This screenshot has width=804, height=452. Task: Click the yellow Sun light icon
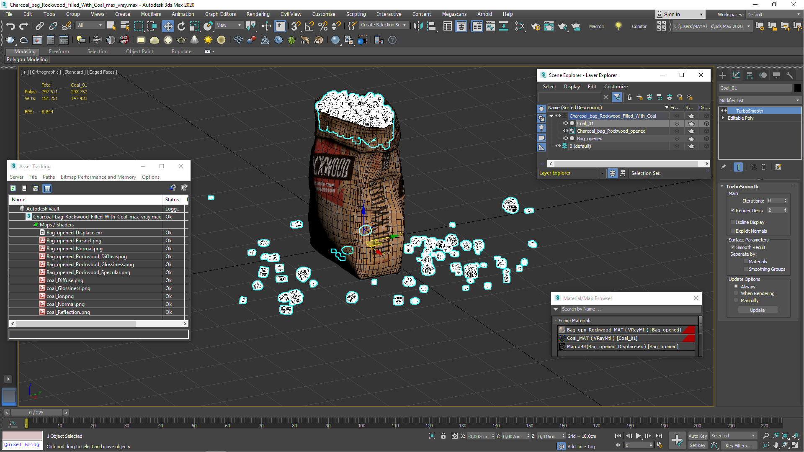tap(208, 40)
